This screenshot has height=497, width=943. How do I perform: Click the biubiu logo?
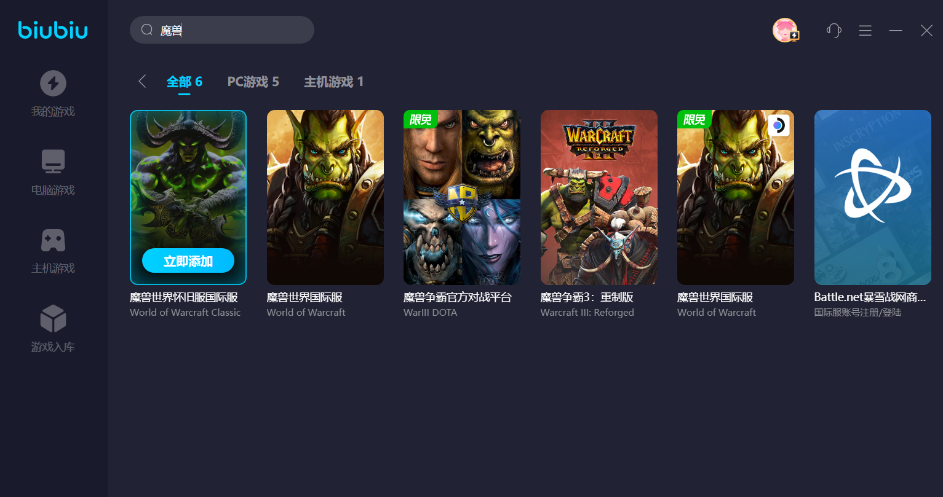point(53,29)
